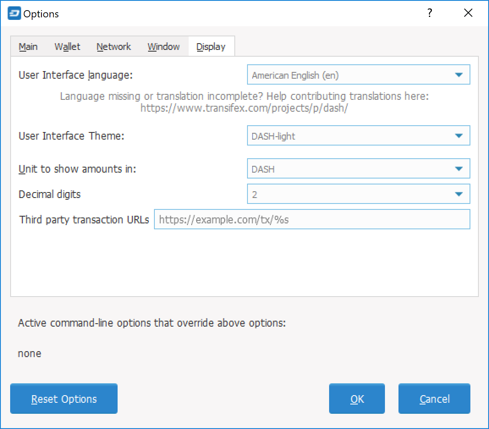
Task: Click the 'User Interface Theme:' label
Action: pos(71,136)
